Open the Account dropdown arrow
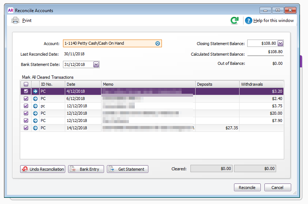 pos(157,43)
